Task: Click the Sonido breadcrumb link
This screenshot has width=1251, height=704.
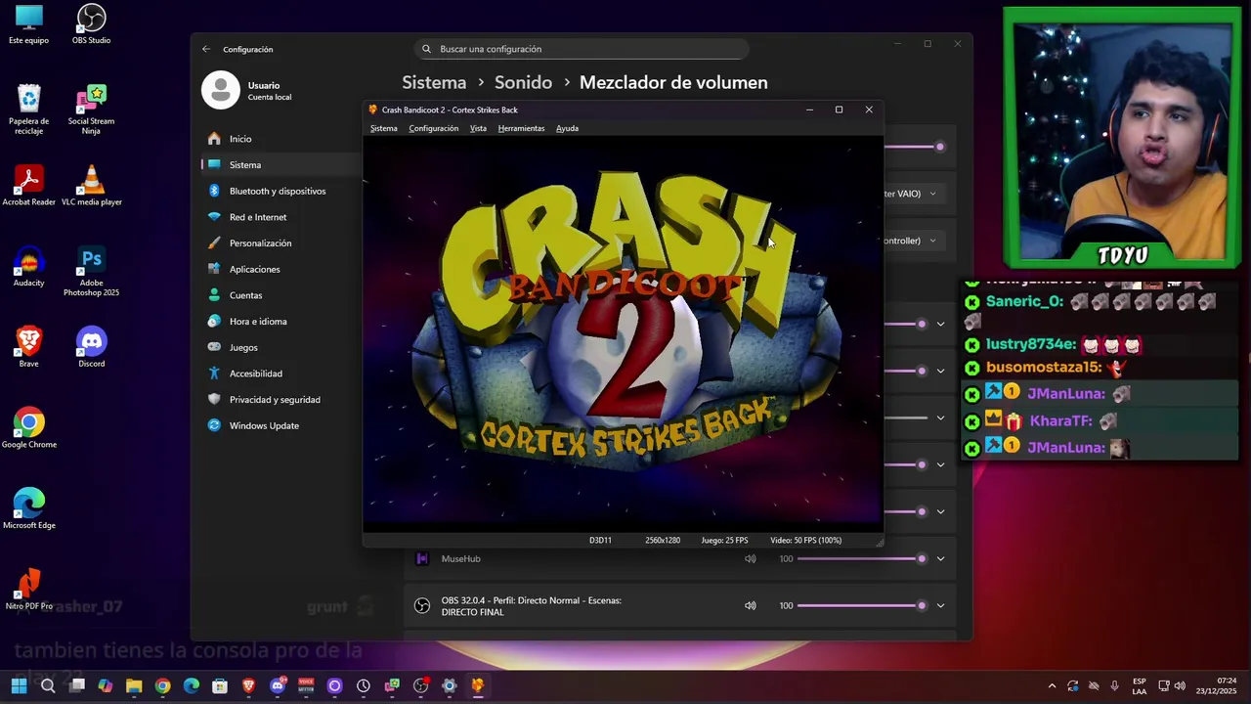Action: point(523,83)
